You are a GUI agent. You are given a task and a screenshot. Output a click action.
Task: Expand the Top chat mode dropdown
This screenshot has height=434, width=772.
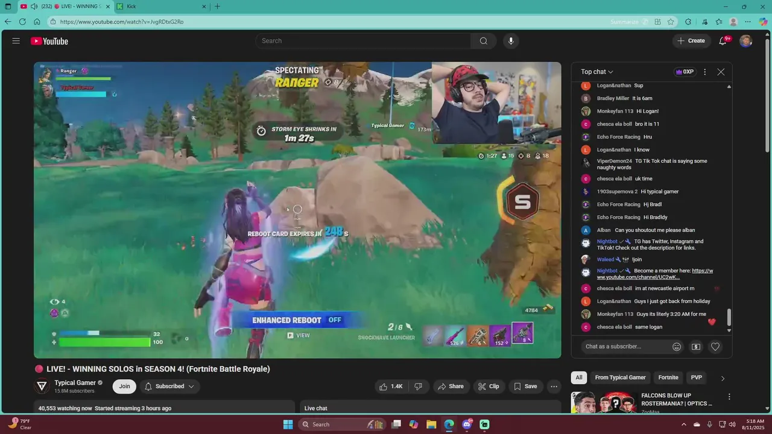click(x=597, y=72)
